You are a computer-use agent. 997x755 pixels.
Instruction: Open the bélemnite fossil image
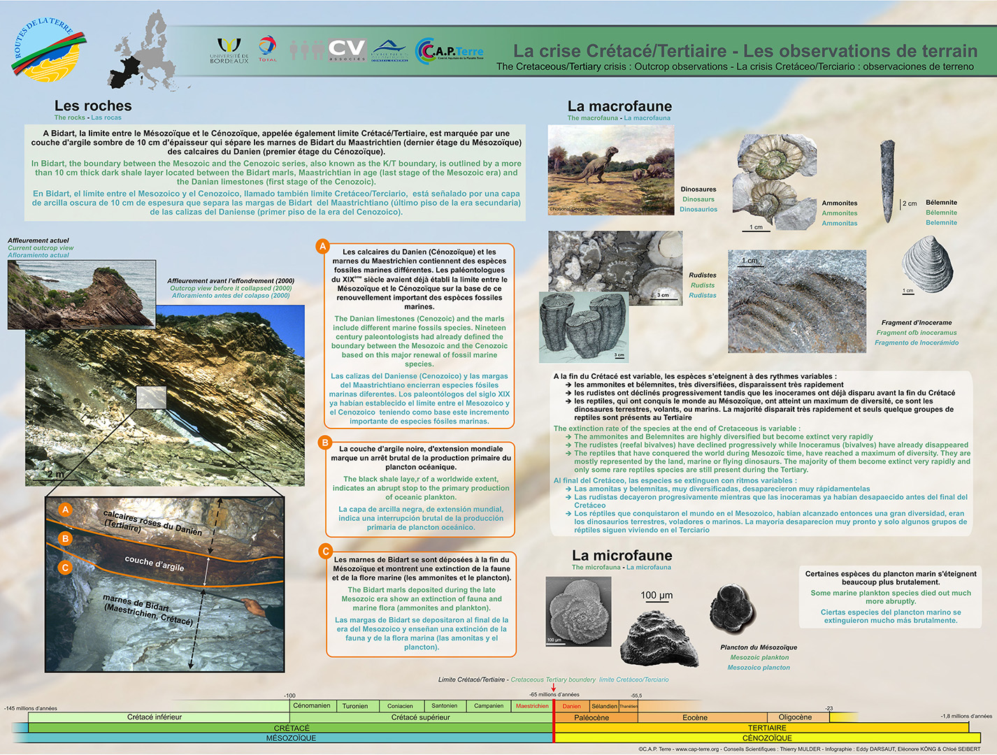click(x=887, y=180)
